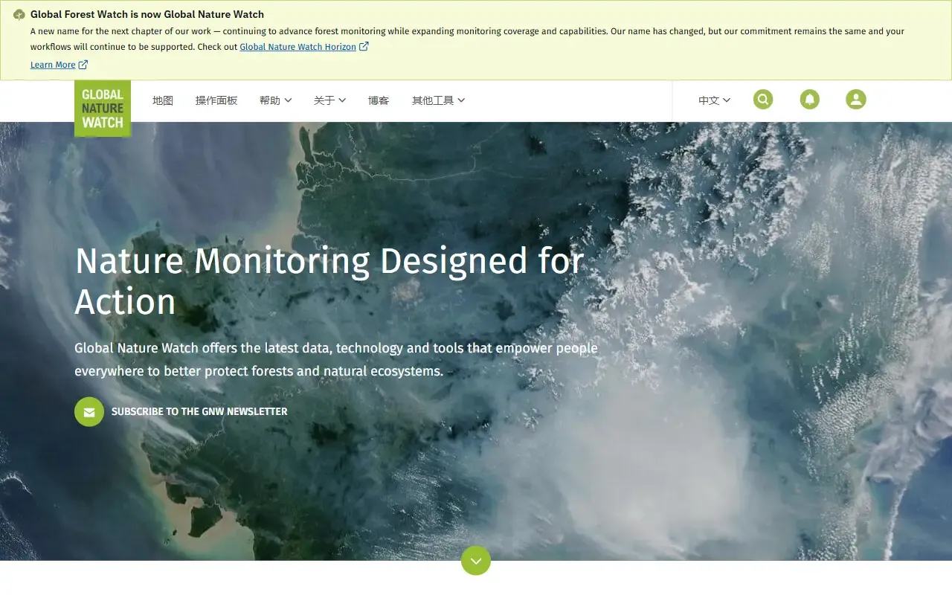
Task: Go to 操作面板 in navigation
Action: (x=216, y=100)
